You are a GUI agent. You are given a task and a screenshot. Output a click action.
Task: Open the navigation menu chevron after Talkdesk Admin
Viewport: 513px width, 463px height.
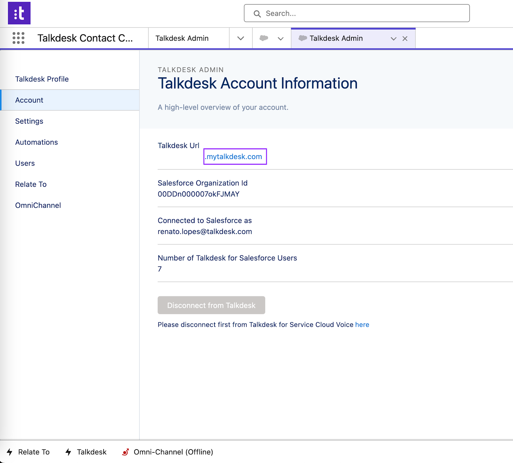pyautogui.click(x=241, y=38)
